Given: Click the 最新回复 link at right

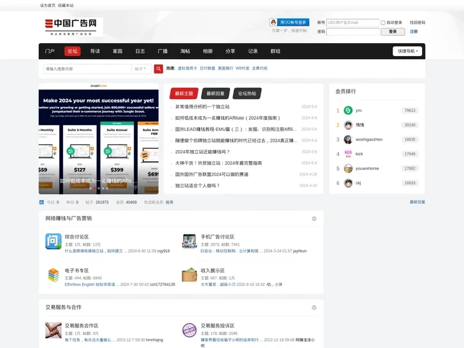Looking at the screenshot, I should tap(417, 202).
